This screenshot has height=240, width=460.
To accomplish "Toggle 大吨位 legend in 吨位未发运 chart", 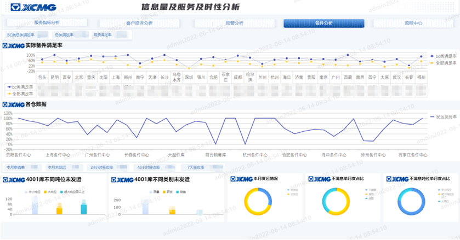I will point(50,192).
